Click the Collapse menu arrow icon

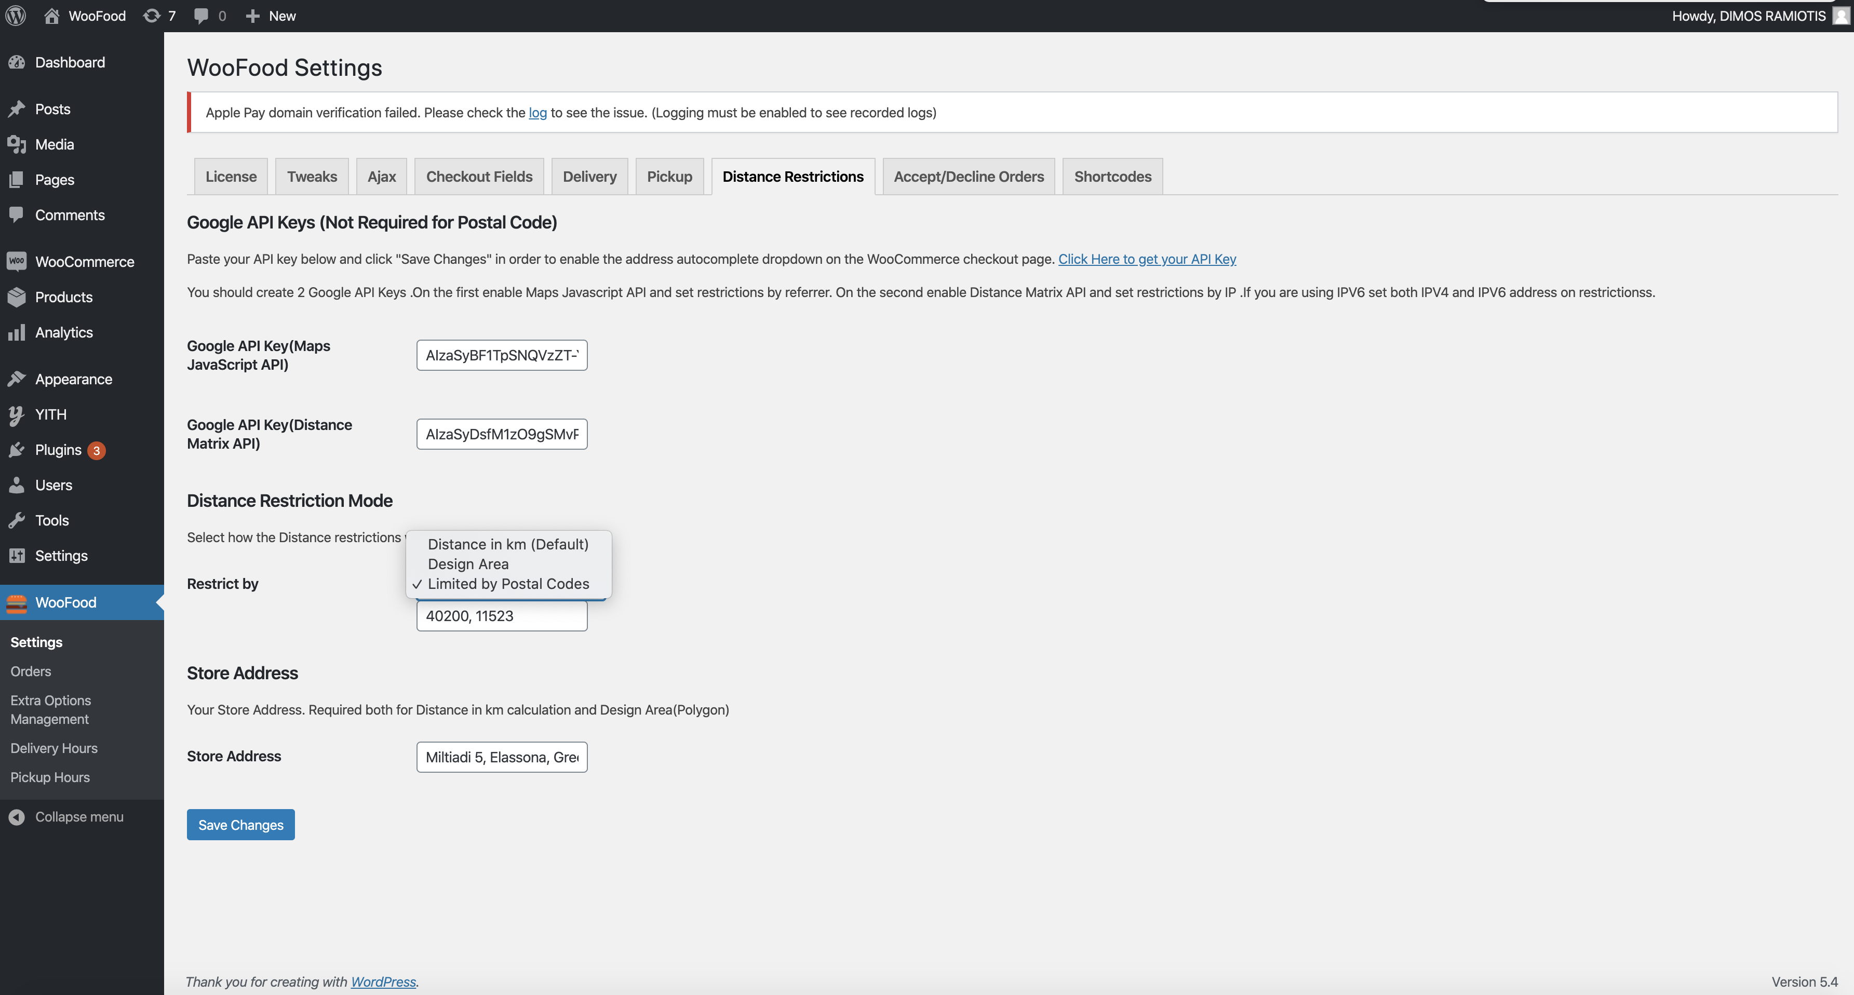tap(17, 816)
